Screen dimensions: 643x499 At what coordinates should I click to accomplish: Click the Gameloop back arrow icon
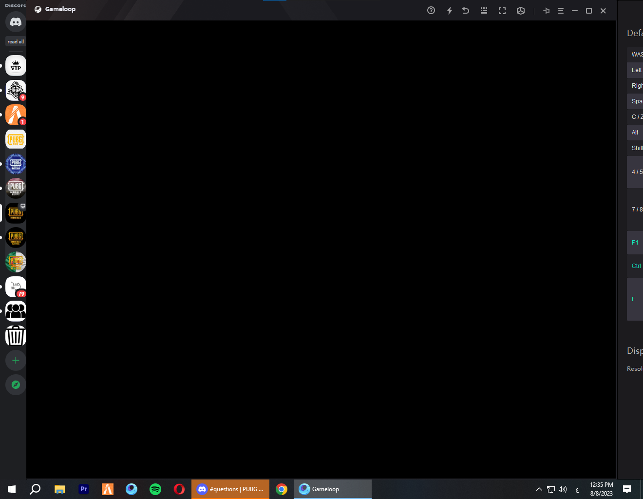click(466, 10)
